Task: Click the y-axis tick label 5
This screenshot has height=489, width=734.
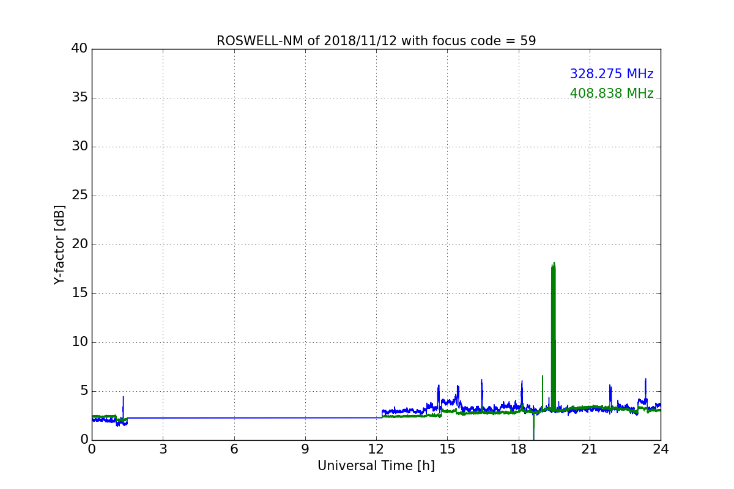Action: [84, 391]
